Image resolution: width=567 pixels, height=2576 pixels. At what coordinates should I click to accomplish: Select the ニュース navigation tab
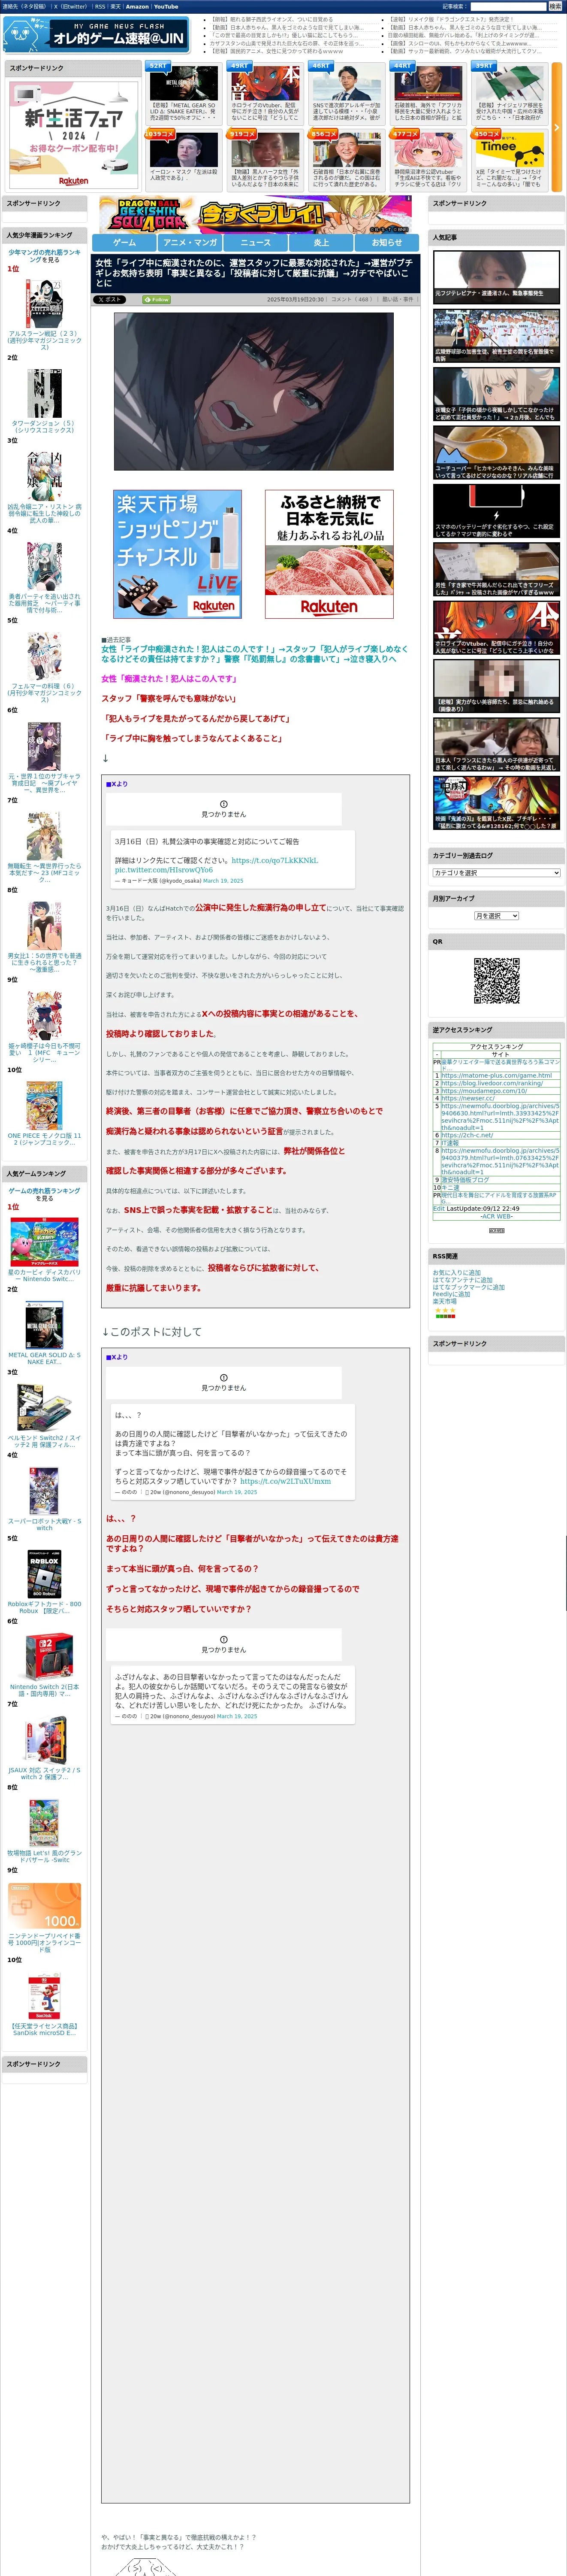(256, 242)
